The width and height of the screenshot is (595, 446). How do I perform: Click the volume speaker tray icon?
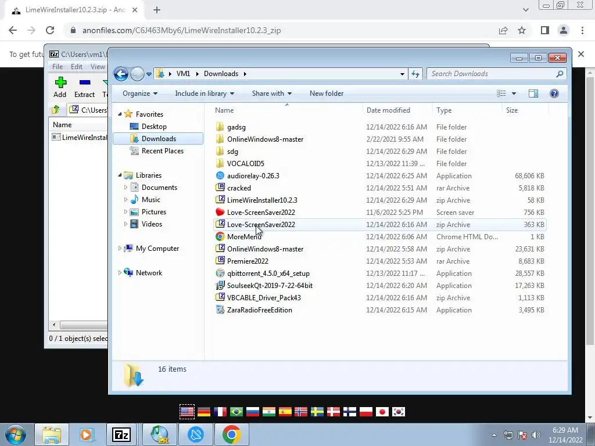point(536,435)
